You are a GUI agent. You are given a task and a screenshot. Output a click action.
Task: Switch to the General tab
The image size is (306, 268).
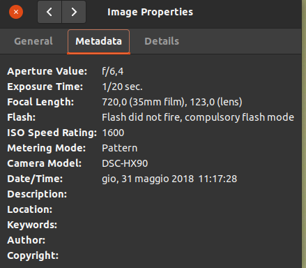point(33,41)
